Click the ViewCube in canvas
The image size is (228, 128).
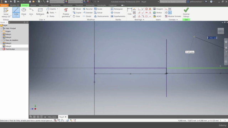[221, 31]
